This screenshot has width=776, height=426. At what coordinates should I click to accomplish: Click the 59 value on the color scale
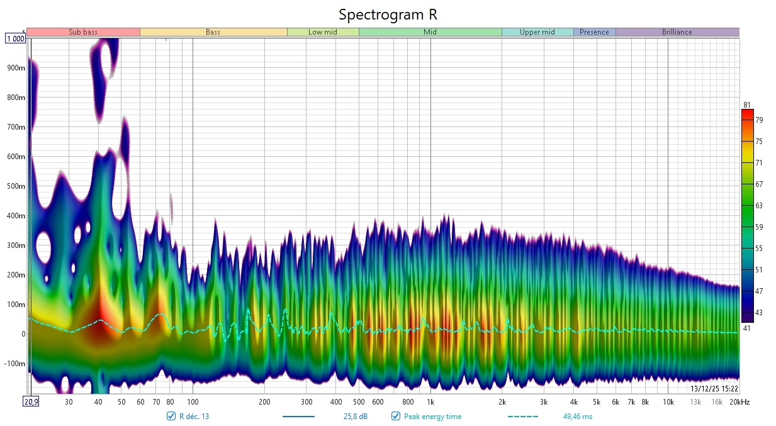759,227
